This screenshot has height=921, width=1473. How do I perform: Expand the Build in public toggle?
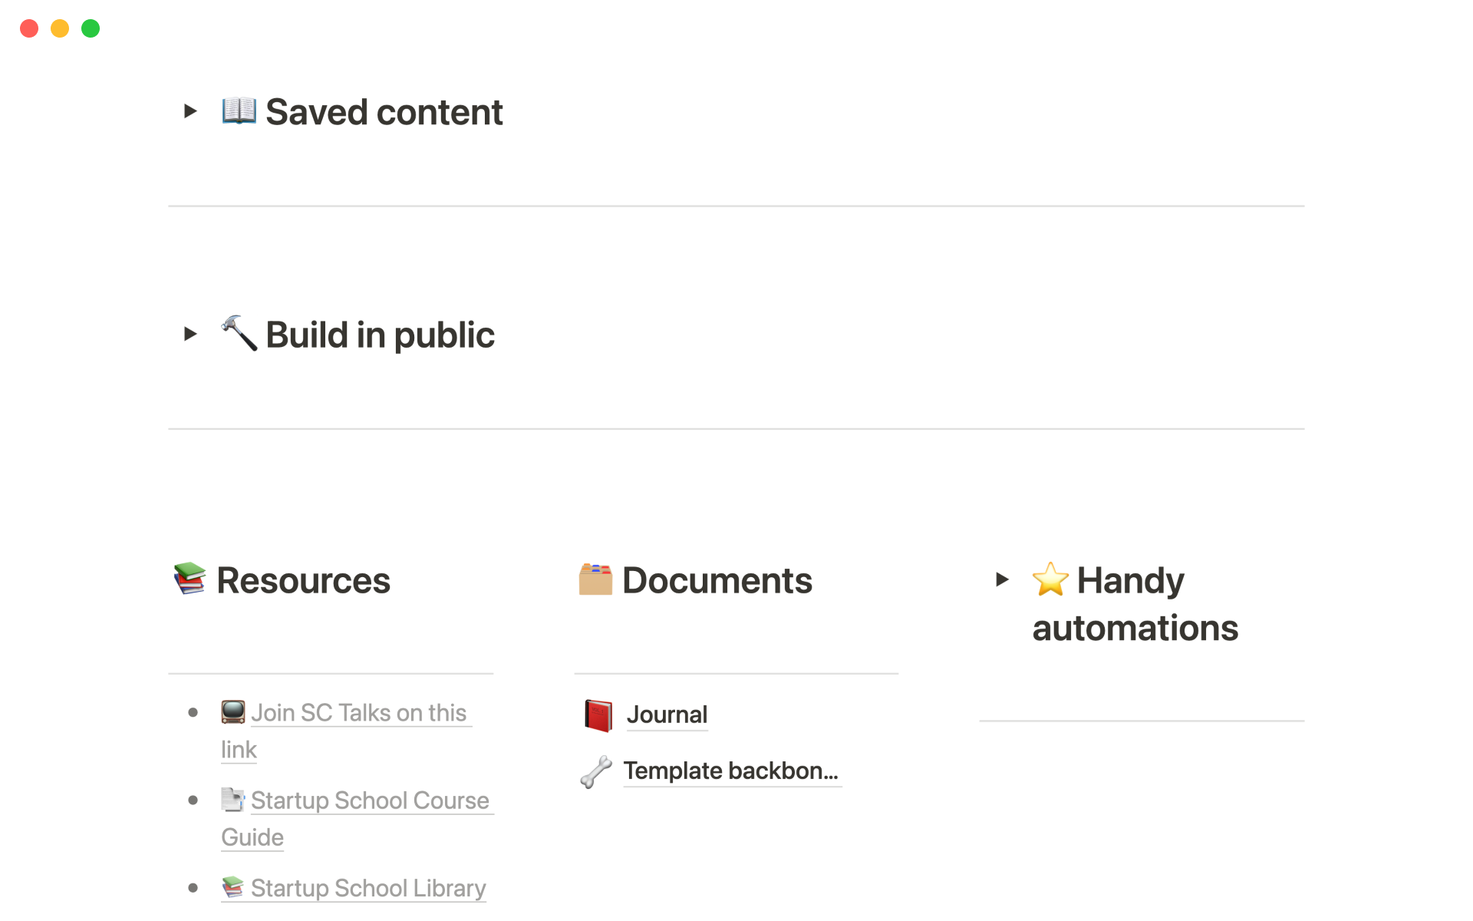point(190,334)
